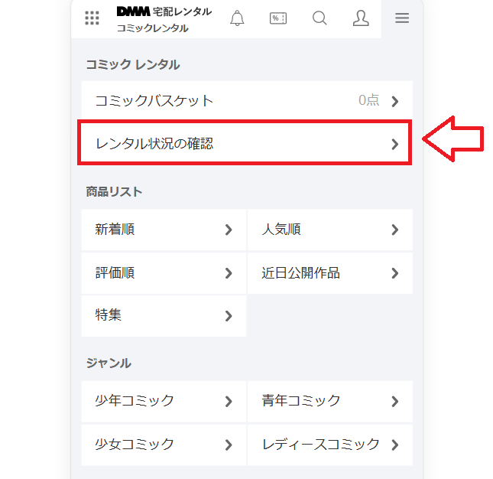Open 特集 page

(x=164, y=316)
